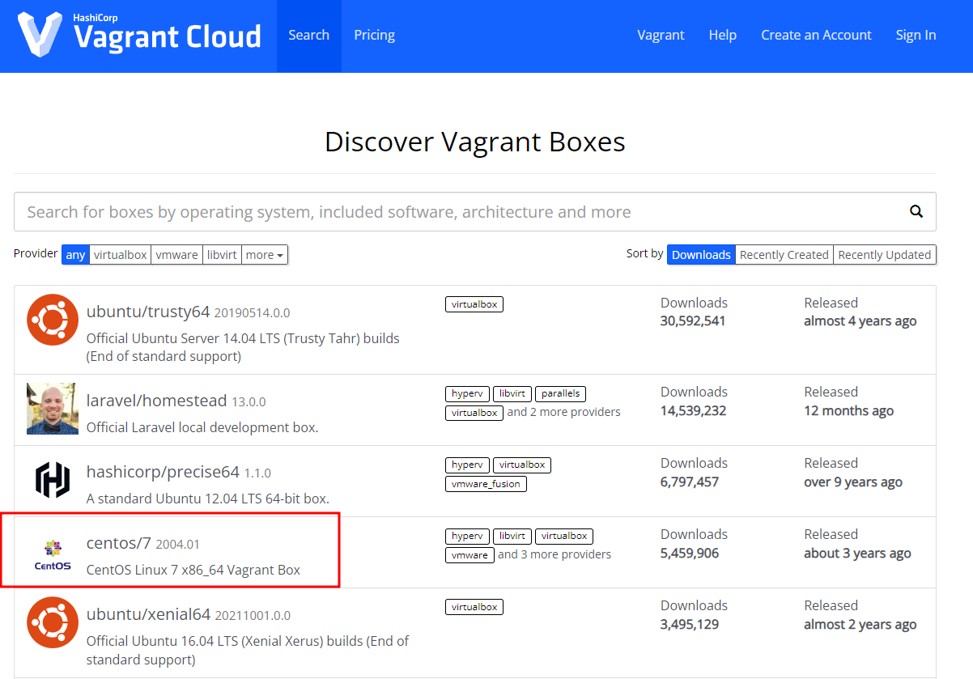
Task: Click virtualbox tag on ubuntu/trusty64 row
Action: 474,304
